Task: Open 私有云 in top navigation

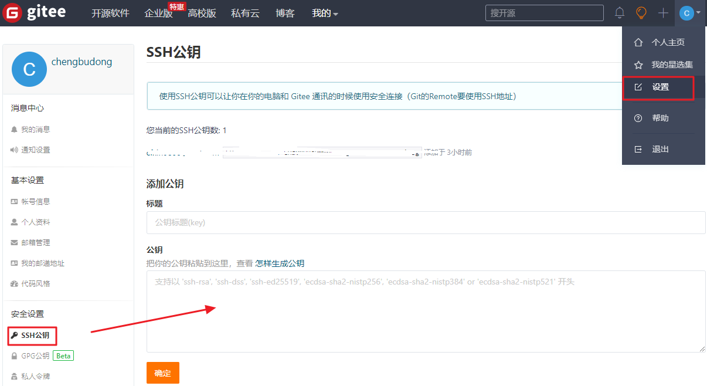Action: coord(245,13)
